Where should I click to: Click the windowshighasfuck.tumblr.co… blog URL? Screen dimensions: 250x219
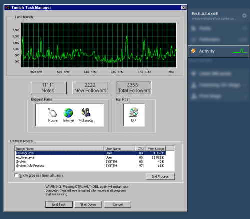[214, 18]
